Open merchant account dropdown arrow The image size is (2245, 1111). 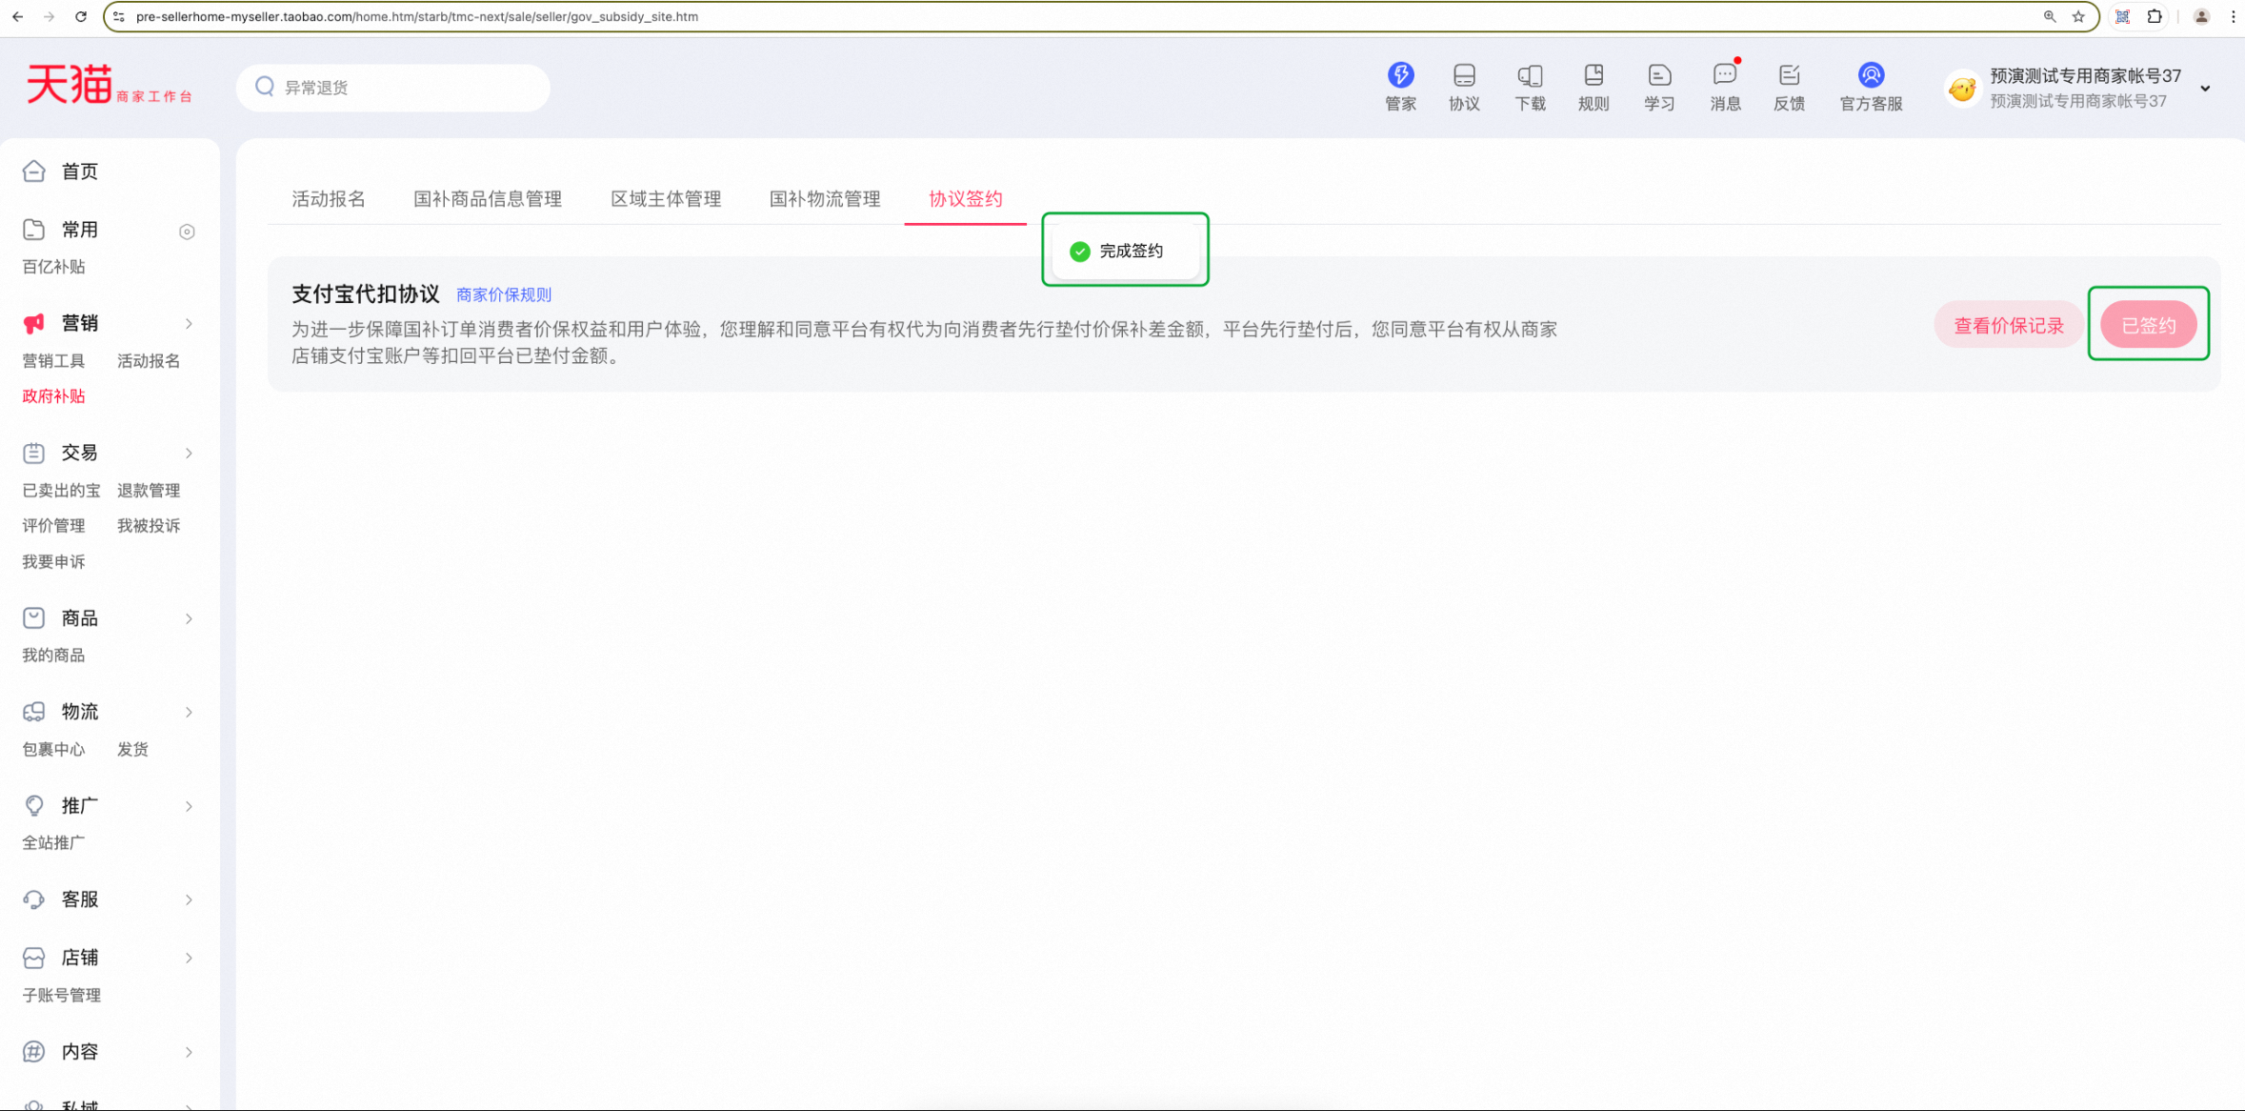pyautogui.click(x=2205, y=88)
